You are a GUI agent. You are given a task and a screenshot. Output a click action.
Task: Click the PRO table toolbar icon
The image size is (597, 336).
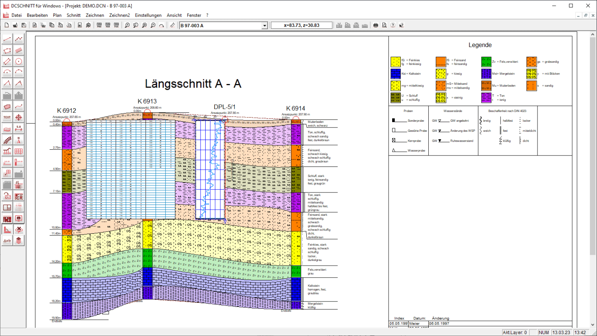pyautogui.click(x=99, y=25)
